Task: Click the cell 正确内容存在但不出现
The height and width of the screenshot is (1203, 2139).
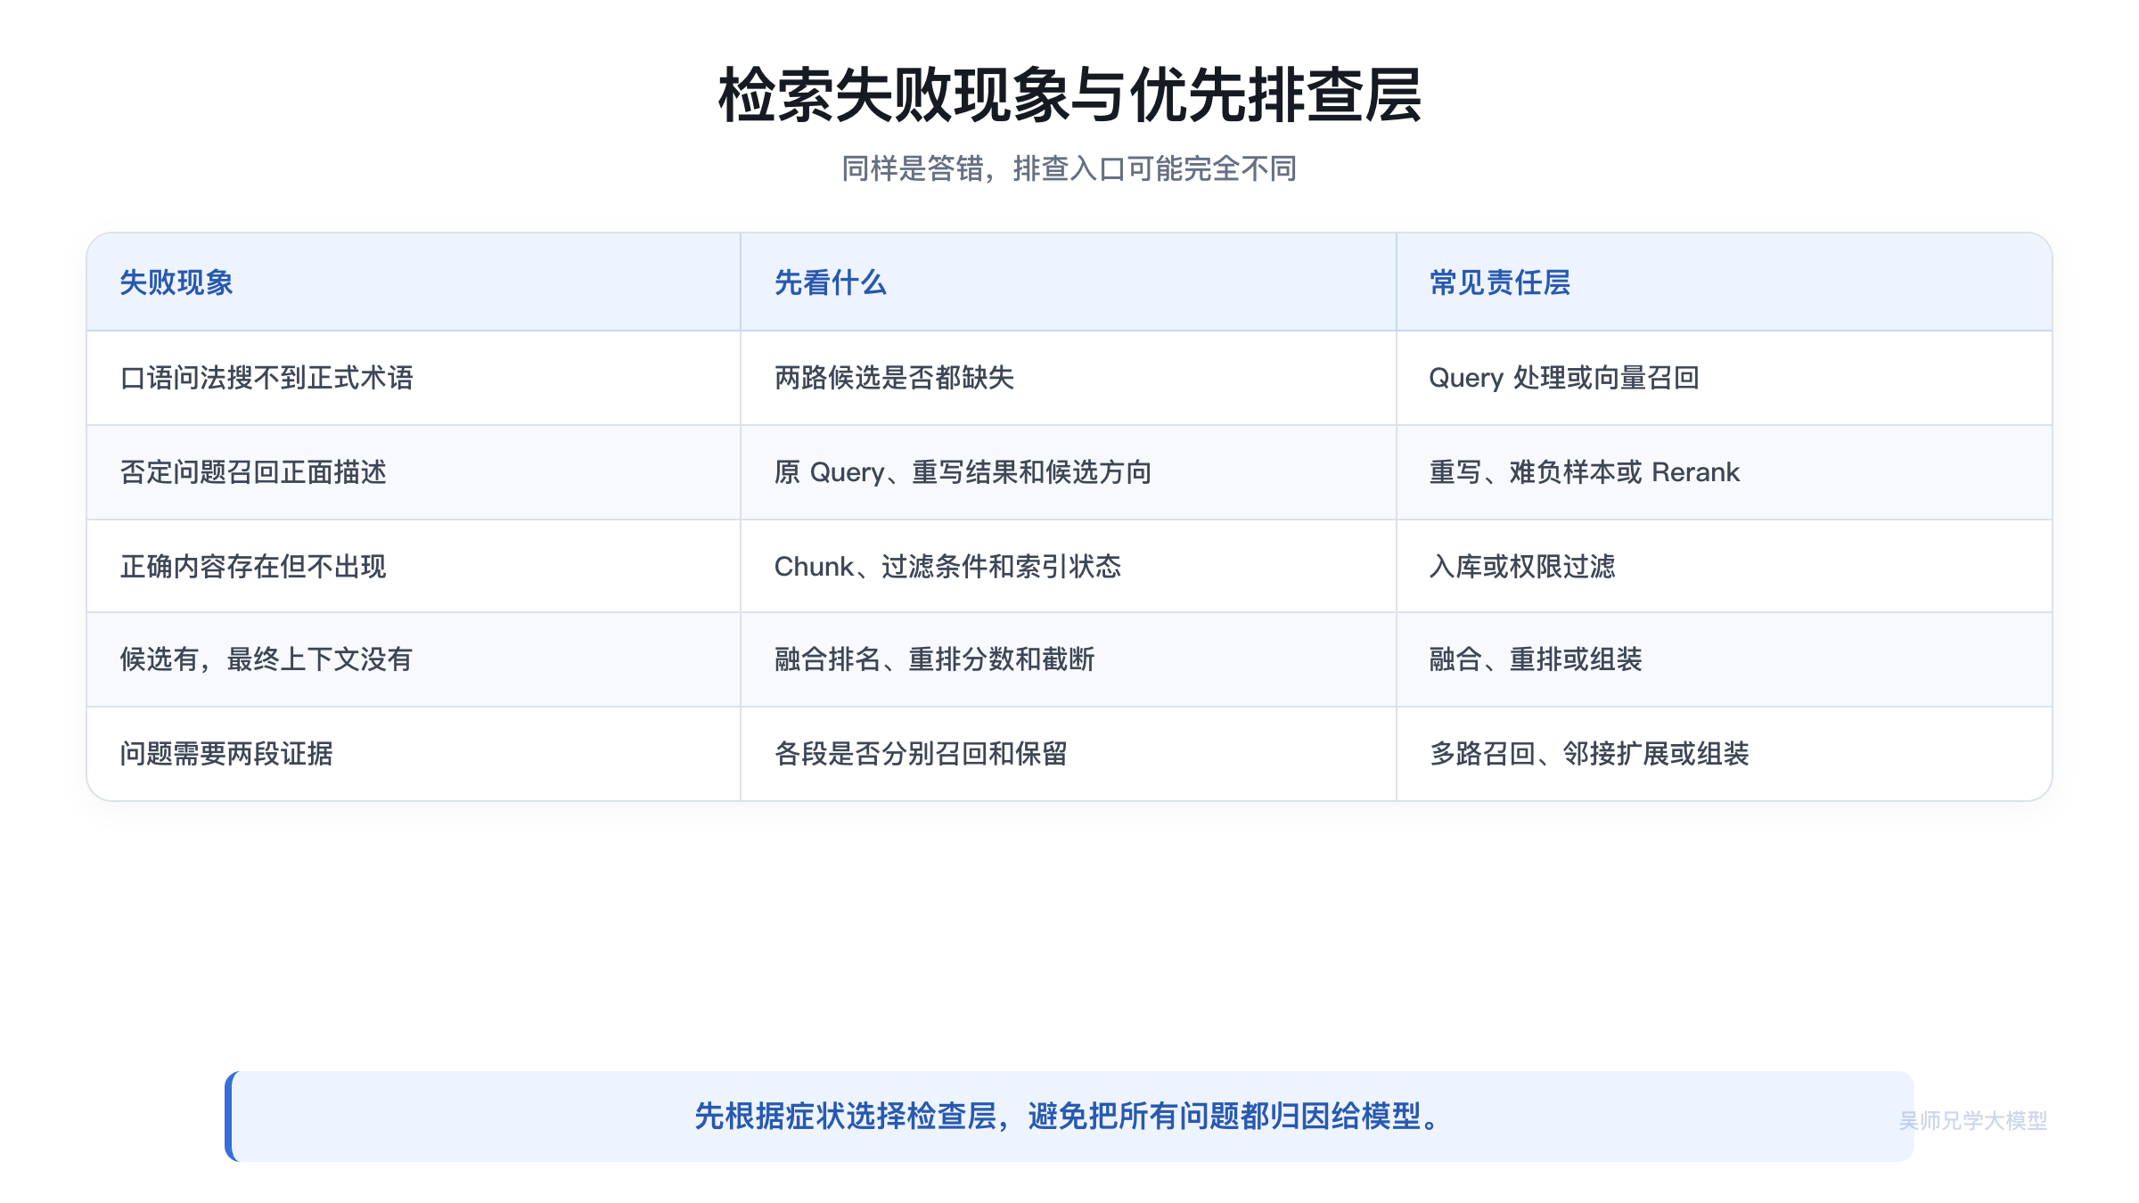Action: pos(414,566)
